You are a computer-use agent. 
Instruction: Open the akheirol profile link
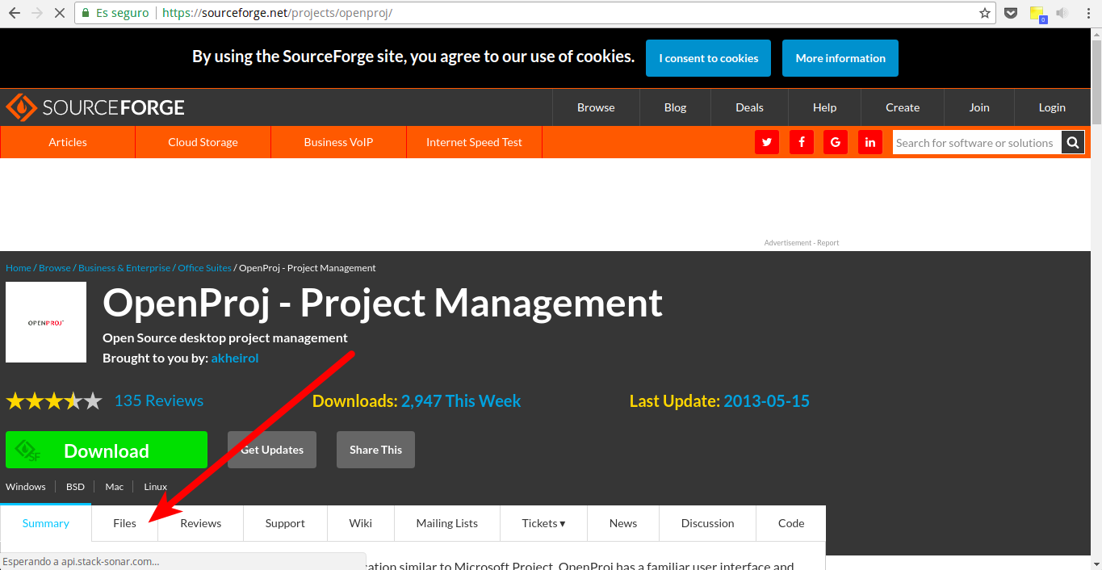click(235, 358)
